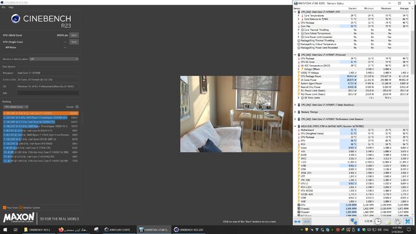
Task: Expand the Core Distance to TjMAX row
Action: tap(299, 19)
